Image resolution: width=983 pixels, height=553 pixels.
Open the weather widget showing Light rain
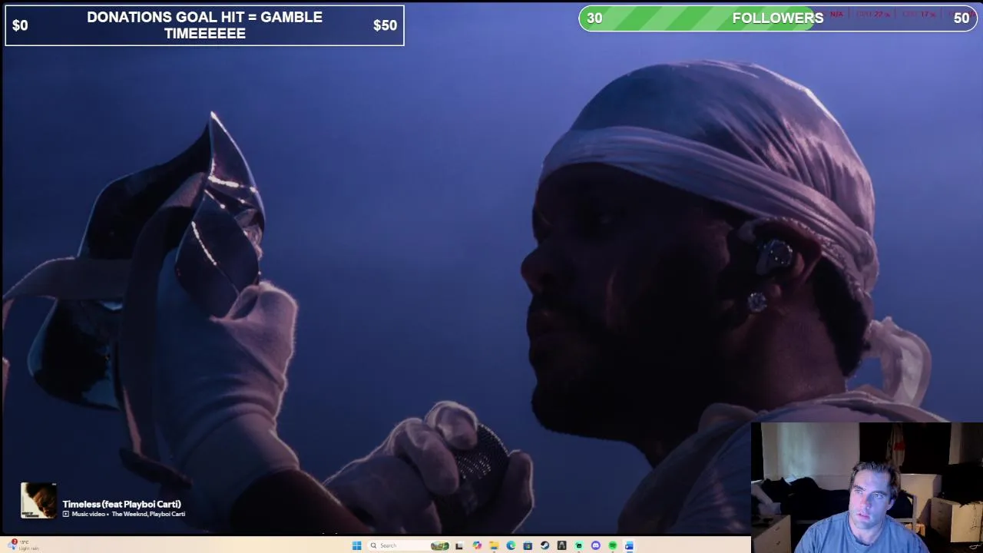coord(23,545)
